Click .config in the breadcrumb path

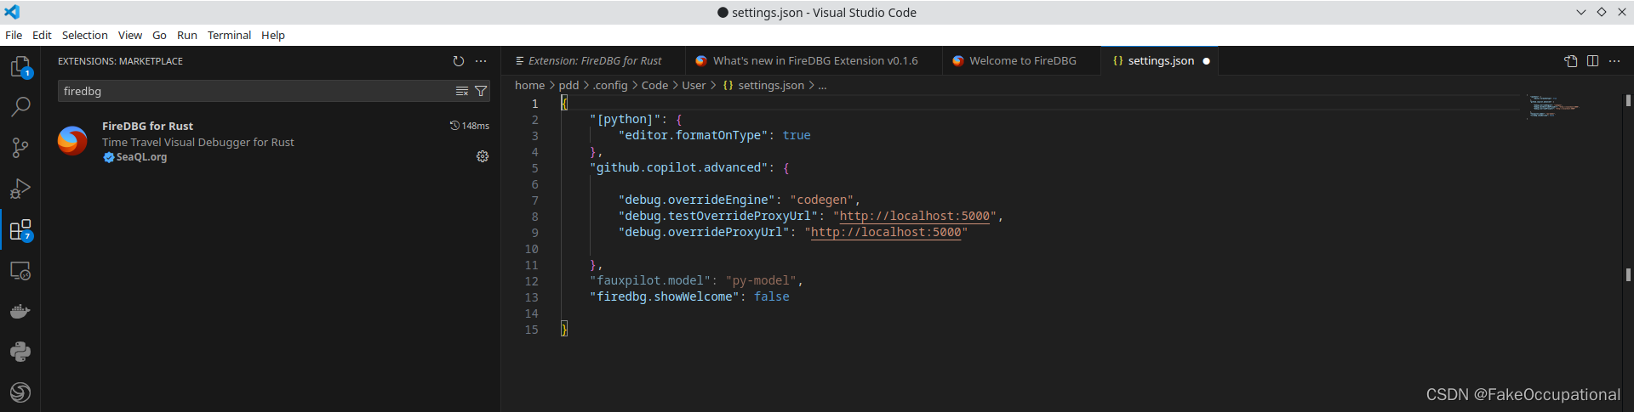pos(610,85)
